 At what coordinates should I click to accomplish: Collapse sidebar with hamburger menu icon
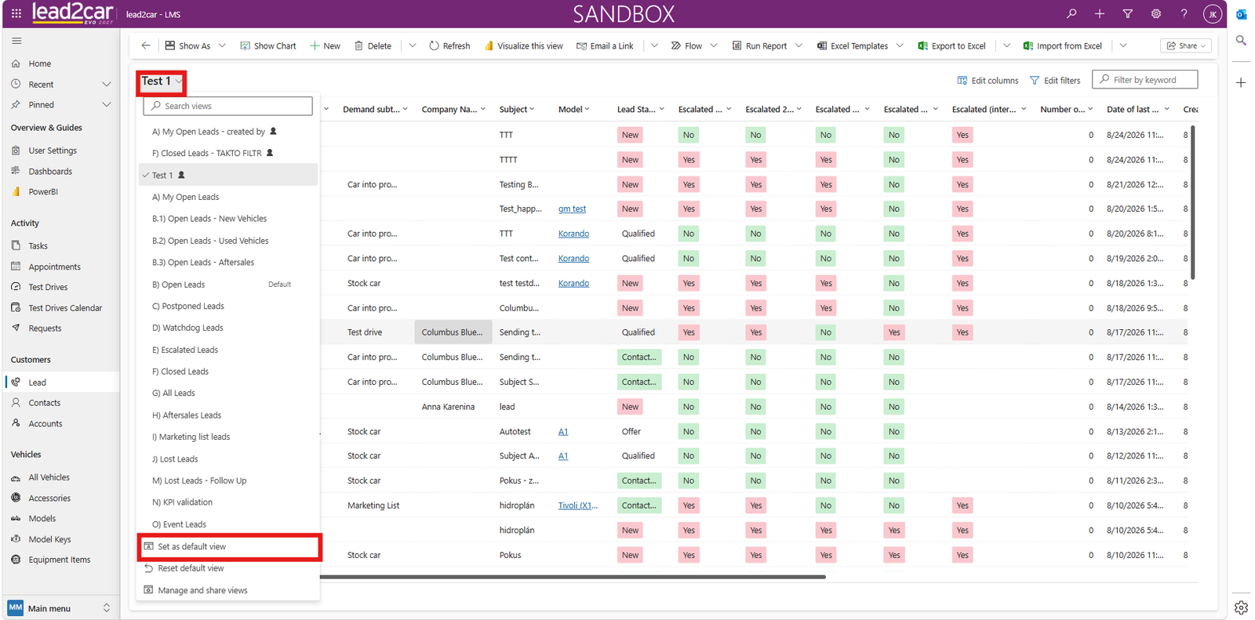tap(16, 41)
